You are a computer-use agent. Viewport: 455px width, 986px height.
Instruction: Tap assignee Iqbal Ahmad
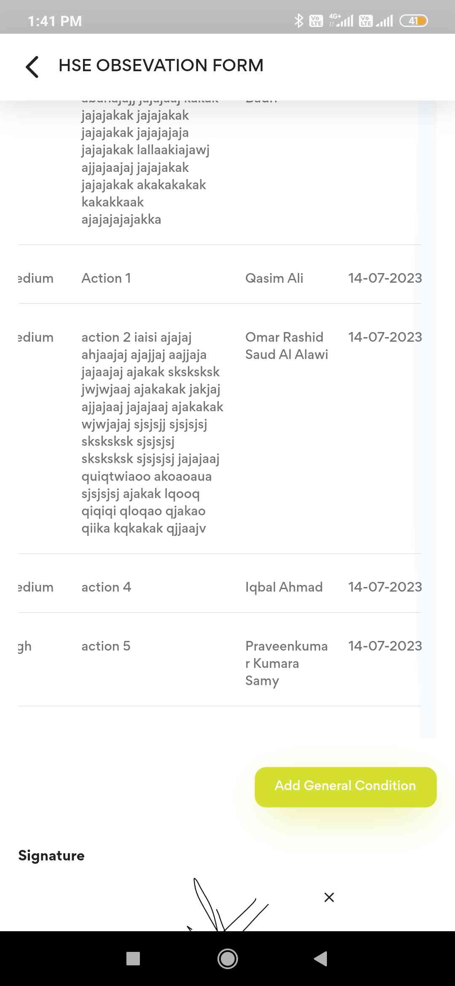pos(284,587)
